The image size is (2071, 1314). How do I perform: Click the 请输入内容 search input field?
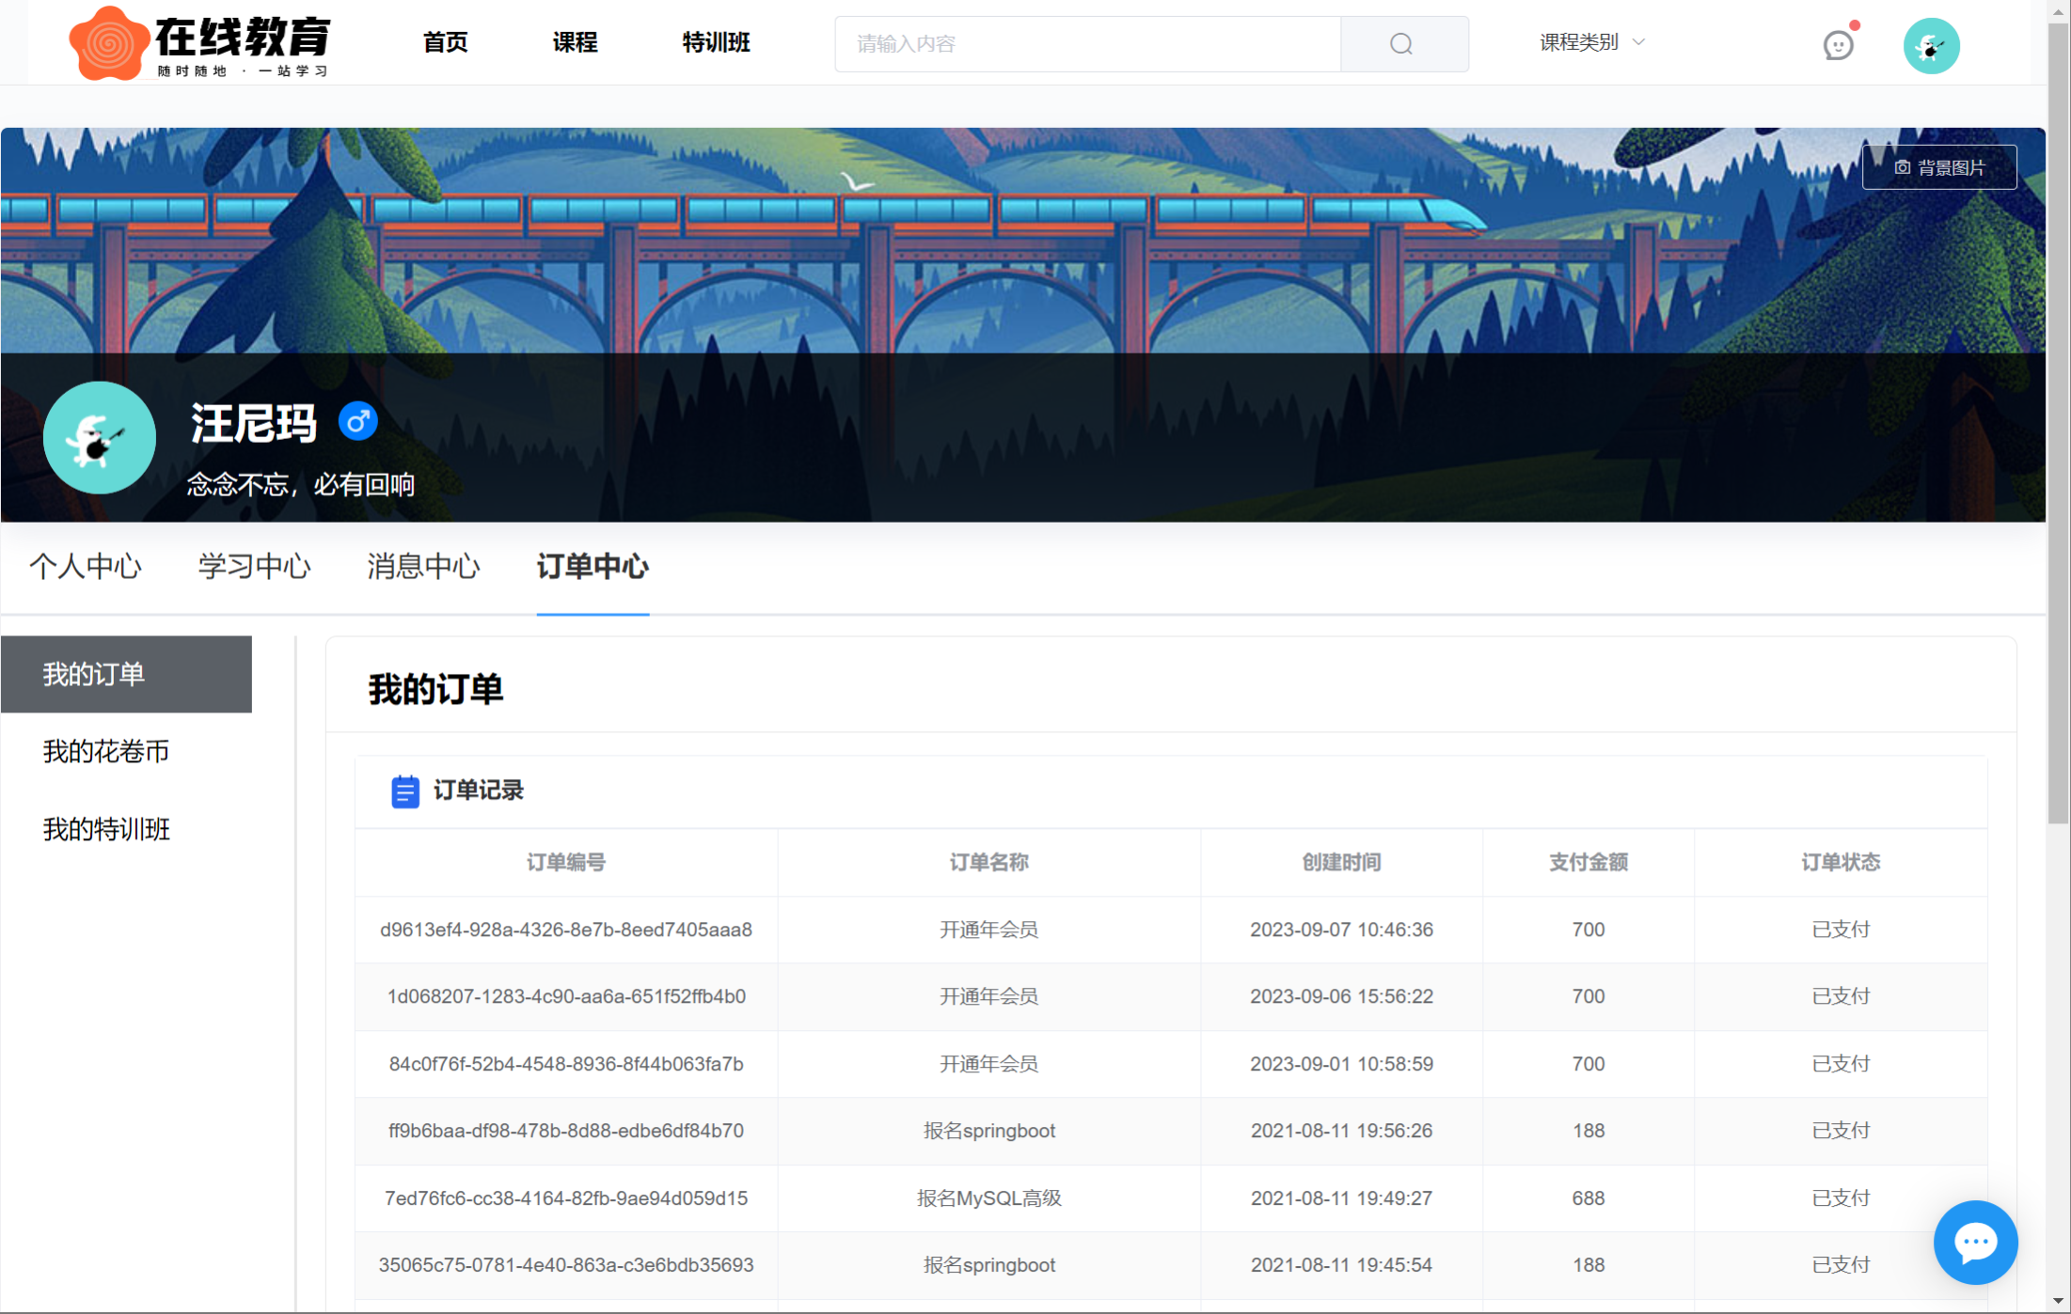pyautogui.click(x=1086, y=44)
